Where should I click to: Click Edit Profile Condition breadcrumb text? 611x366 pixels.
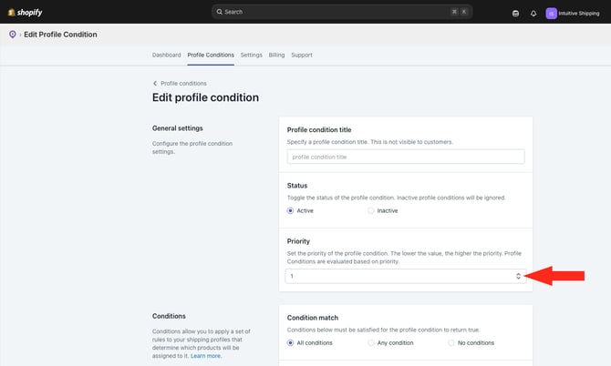click(60, 35)
